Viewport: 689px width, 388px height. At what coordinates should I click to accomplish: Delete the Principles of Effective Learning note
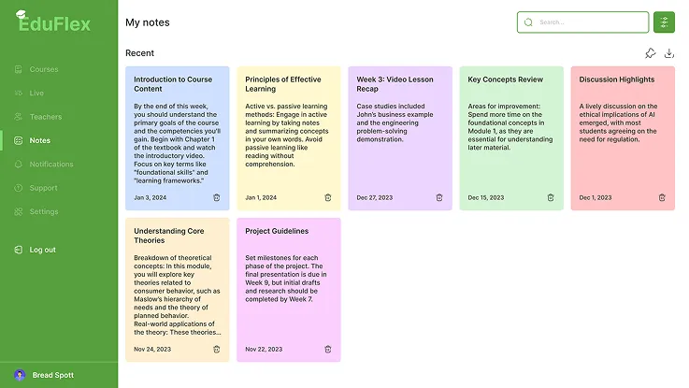[x=328, y=197]
